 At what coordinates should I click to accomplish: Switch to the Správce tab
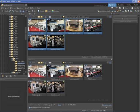click(112, 5)
